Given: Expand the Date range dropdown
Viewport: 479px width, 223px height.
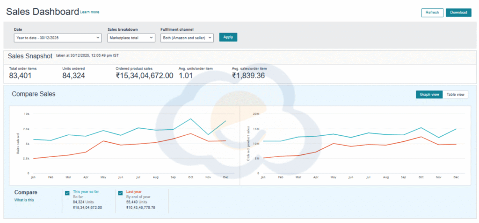Looking at the screenshot, I should click(58, 37).
